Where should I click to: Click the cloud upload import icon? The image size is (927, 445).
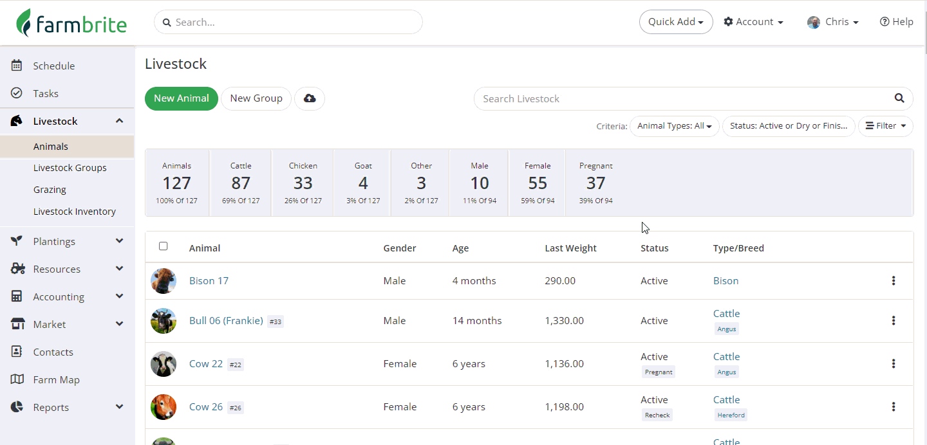pos(310,98)
